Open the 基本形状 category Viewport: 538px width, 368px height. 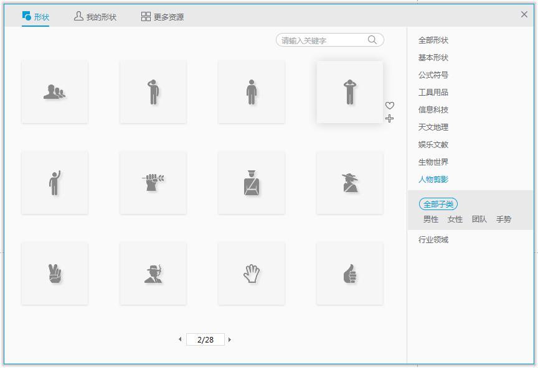tap(434, 57)
